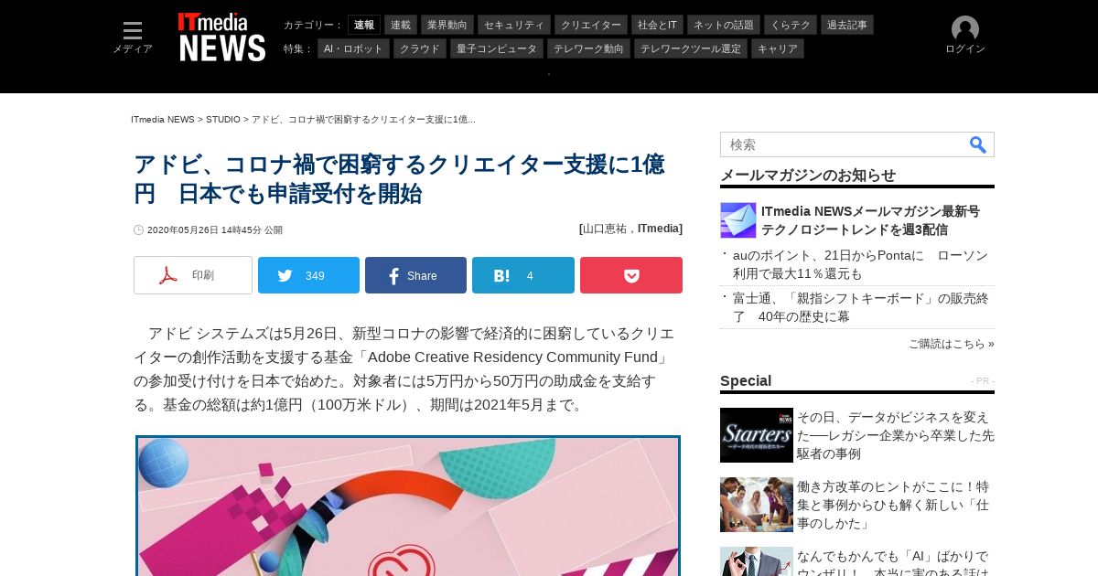
Task: Save article to Pocket
Action: [631, 275]
